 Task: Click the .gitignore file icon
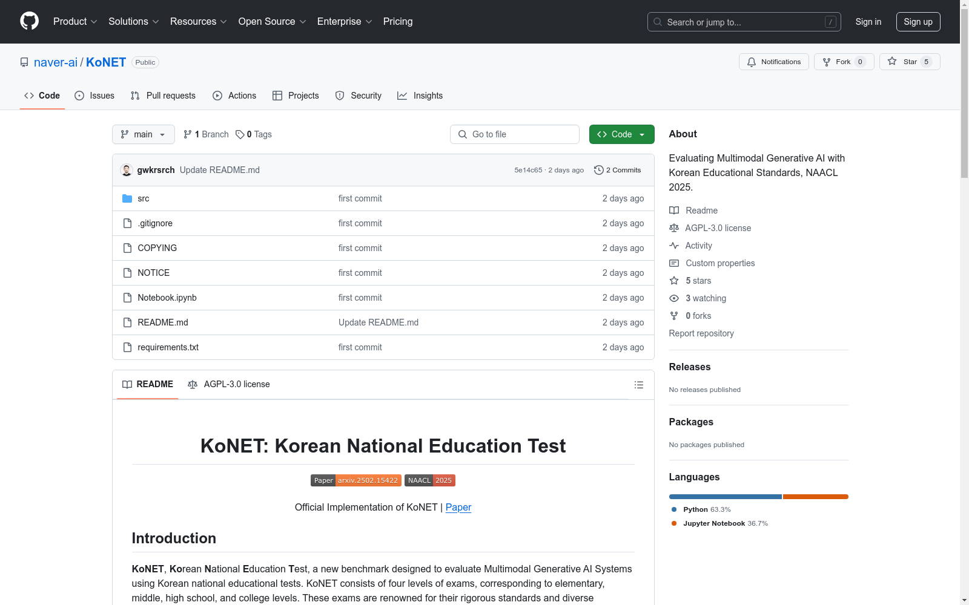point(127,223)
